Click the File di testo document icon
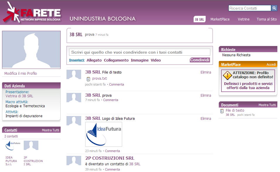 tap(222, 111)
